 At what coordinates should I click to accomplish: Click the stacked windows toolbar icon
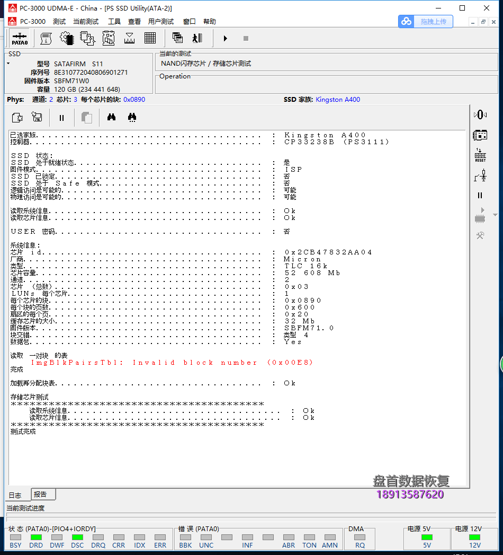tap(177, 38)
